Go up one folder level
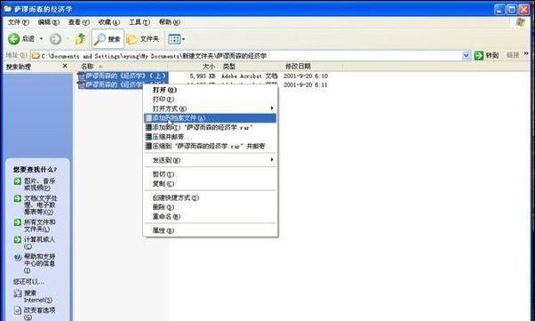Viewport: 535px width, 321px height. pos(81,39)
